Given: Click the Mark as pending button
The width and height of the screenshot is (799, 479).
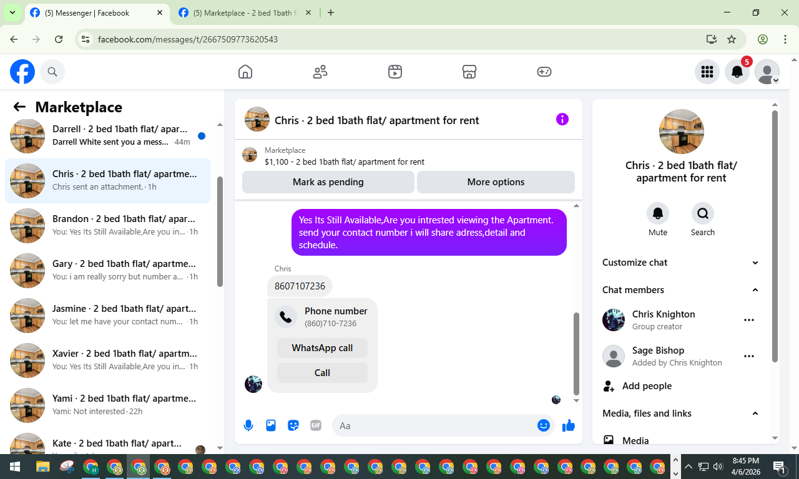Looking at the screenshot, I should pyautogui.click(x=328, y=182).
